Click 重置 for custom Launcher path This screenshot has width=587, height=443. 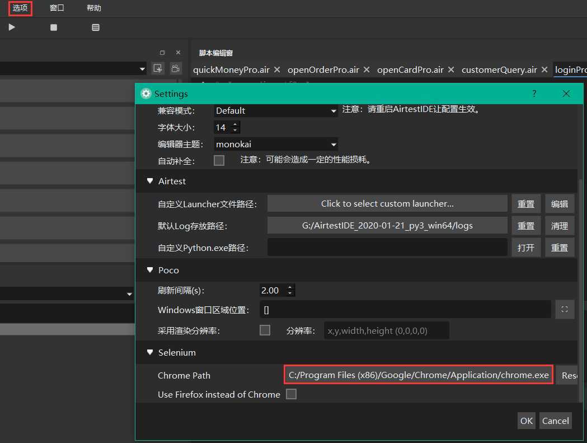pos(526,204)
